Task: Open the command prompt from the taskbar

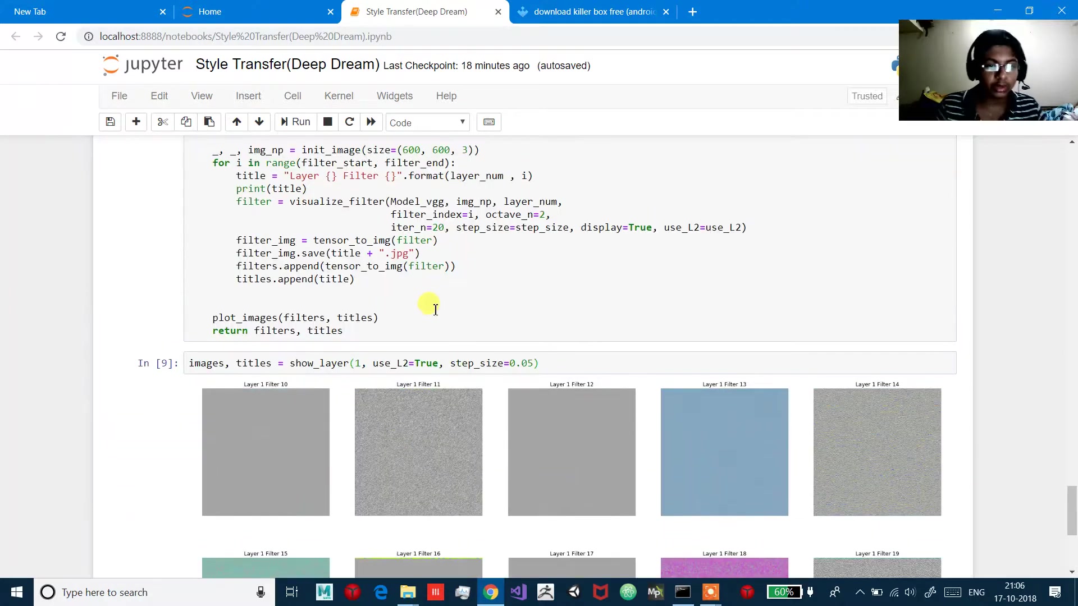Action: (683, 592)
